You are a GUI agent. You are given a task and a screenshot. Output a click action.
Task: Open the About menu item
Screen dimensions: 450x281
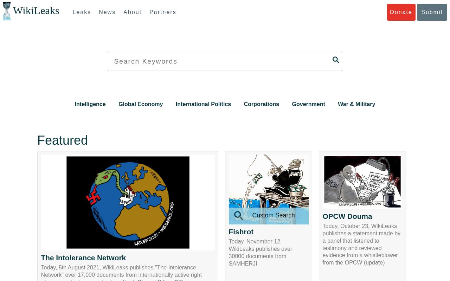click(x=133, y=12)
